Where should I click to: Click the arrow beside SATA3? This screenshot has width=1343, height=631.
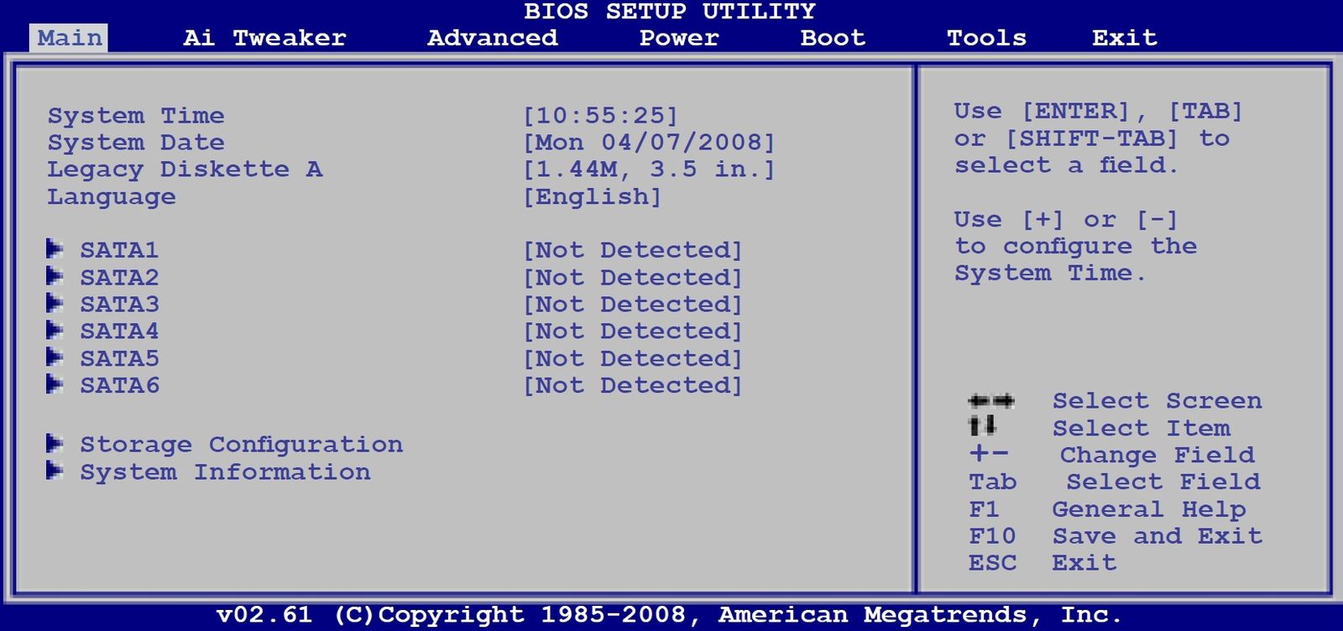[55, 303]
